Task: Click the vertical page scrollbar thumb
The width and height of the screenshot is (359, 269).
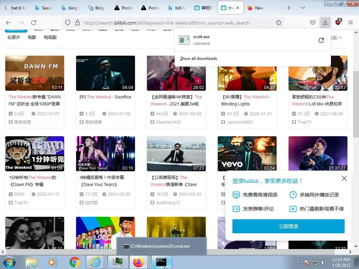Action: 356,104
